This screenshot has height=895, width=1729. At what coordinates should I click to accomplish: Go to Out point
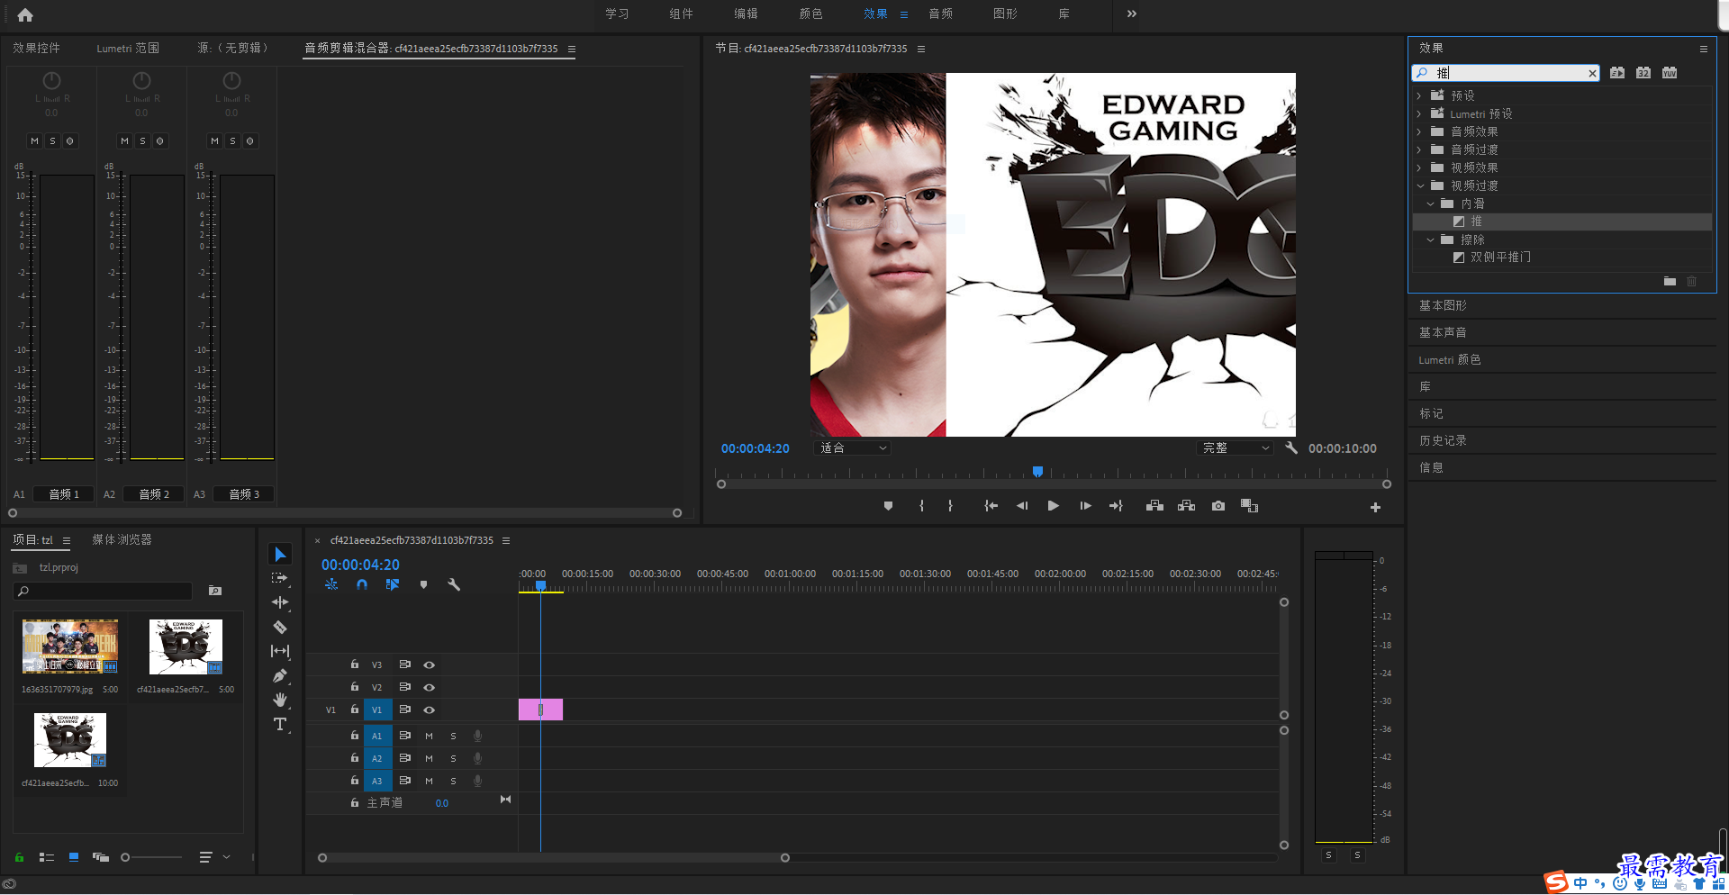point(1116,506)
